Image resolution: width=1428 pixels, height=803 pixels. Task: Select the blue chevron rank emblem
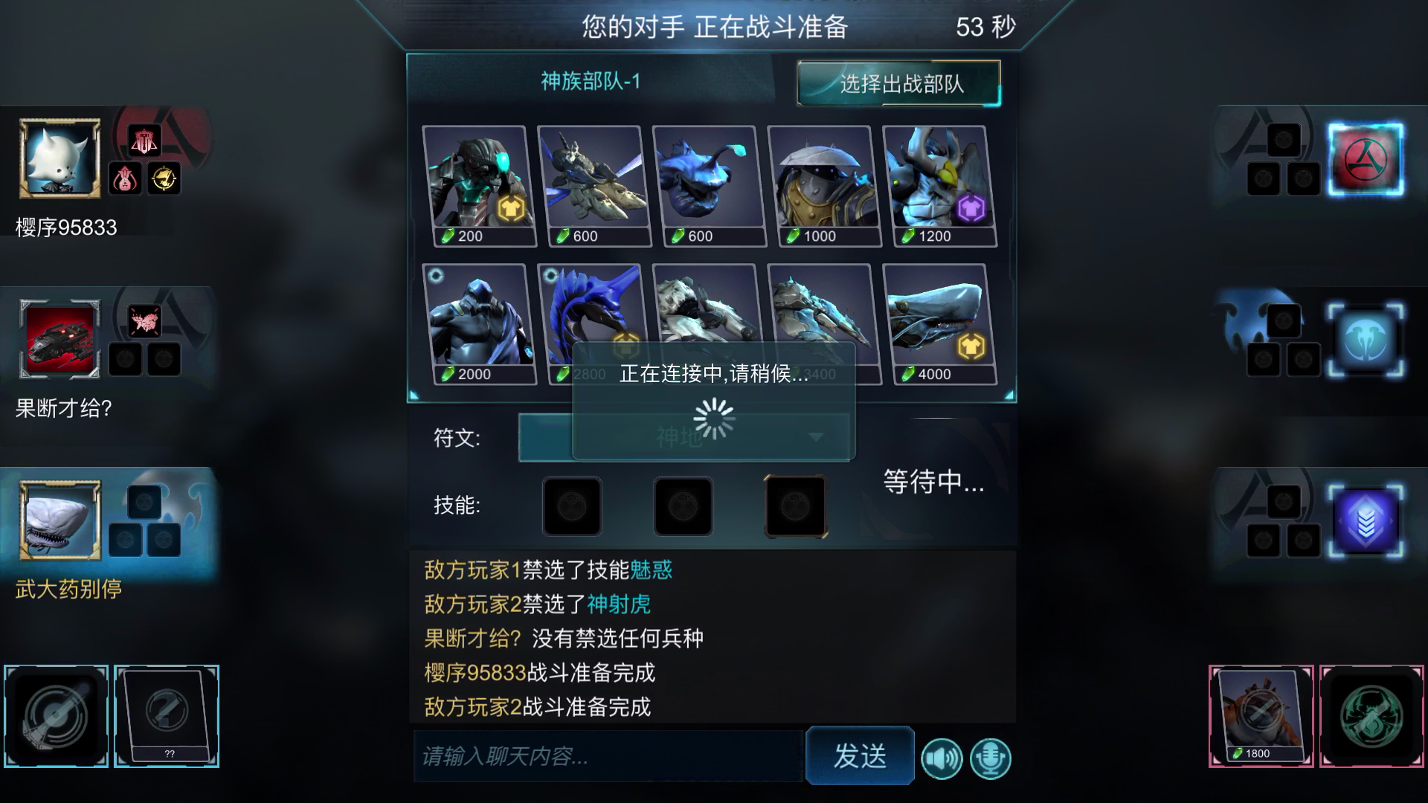(1366, 521)
